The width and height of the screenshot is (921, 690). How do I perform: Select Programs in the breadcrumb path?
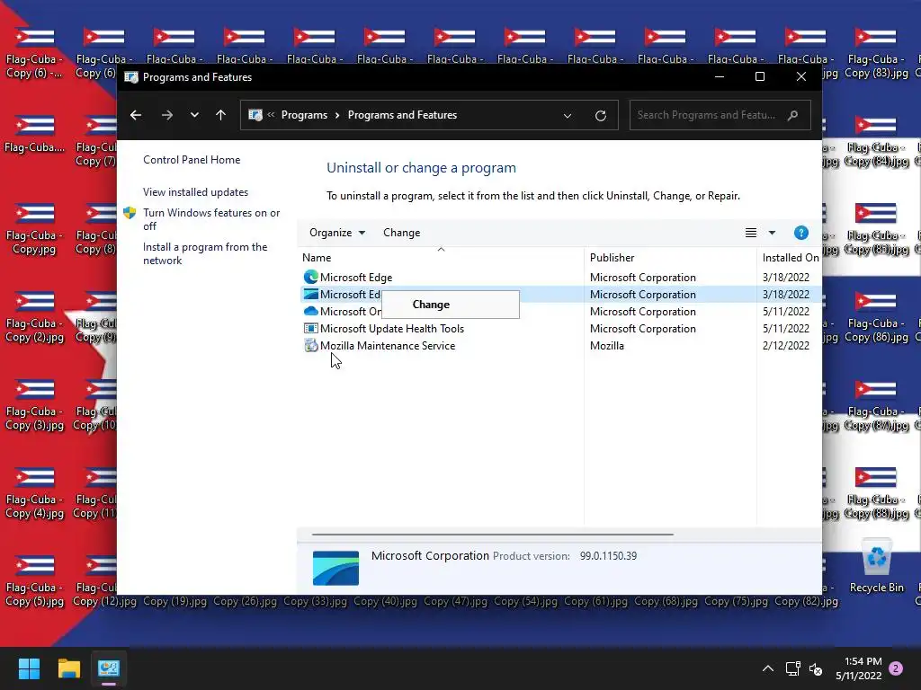point(304,115)
